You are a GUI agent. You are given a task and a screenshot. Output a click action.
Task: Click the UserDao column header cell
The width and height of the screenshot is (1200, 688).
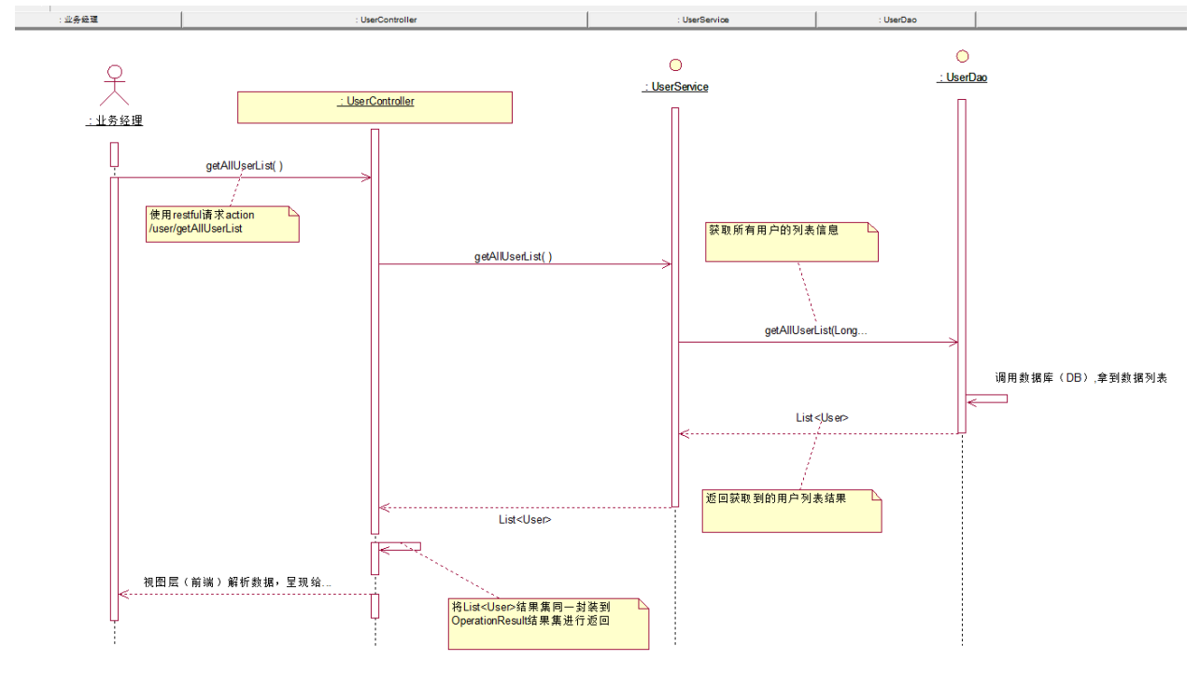tap(896, 20)
